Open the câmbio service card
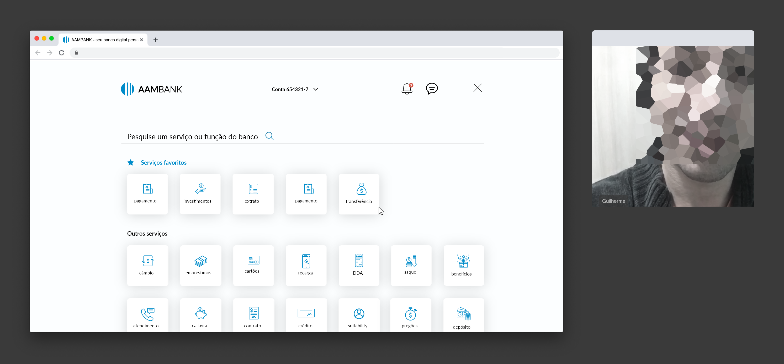Image resolution: width=784 pixels, height=364 pixels. tap(148, 266)
